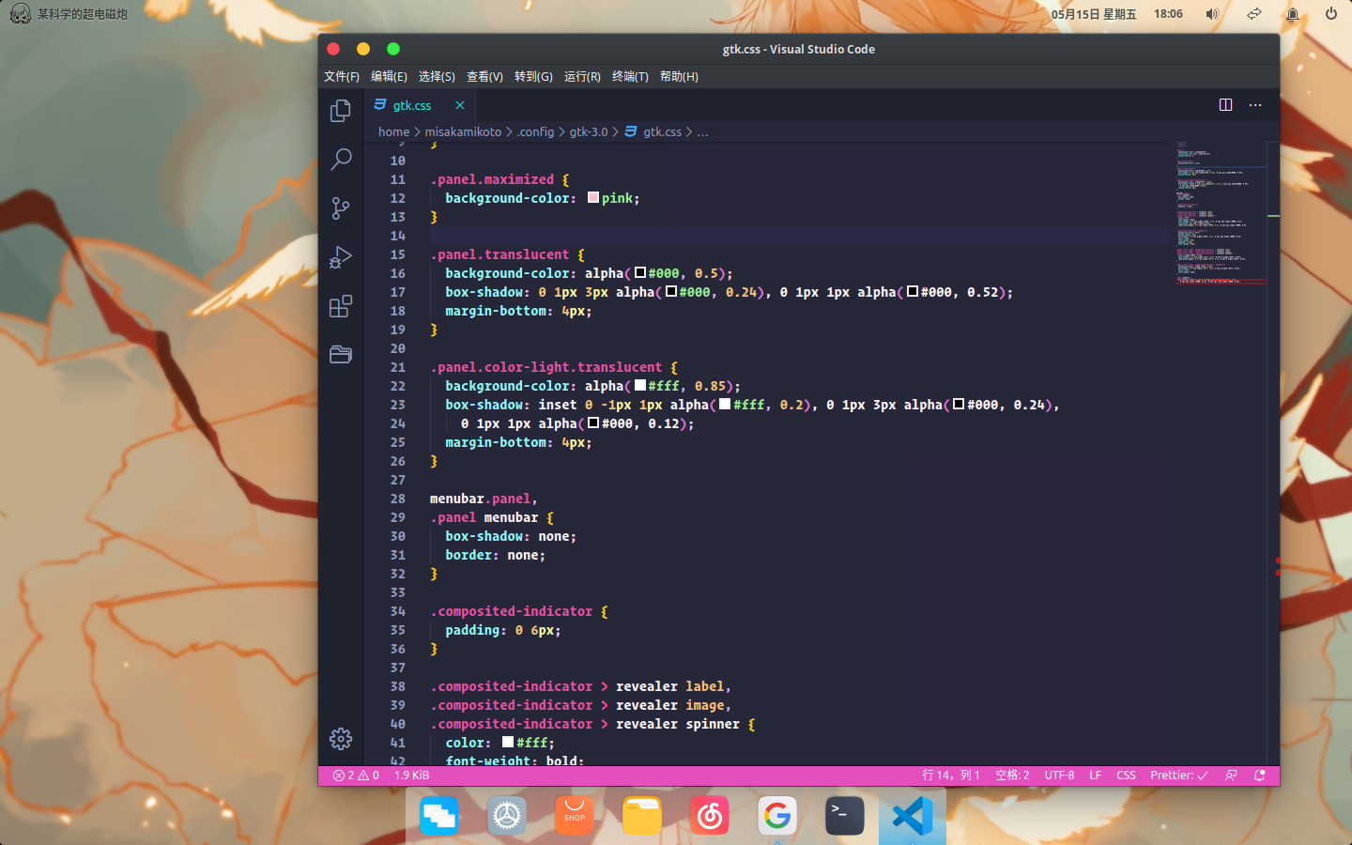Open the editor More Actions menu

click(1255, 105)
